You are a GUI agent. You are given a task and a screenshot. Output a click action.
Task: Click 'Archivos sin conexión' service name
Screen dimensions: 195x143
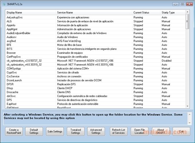(x=69, y=76)
